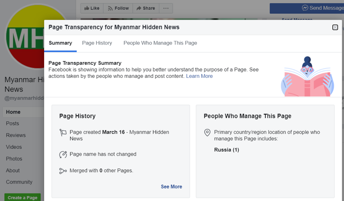This screenshot has width=344, height=201.
Task: Open Reviews in the sidebar
Action: [x=16, y=135]
